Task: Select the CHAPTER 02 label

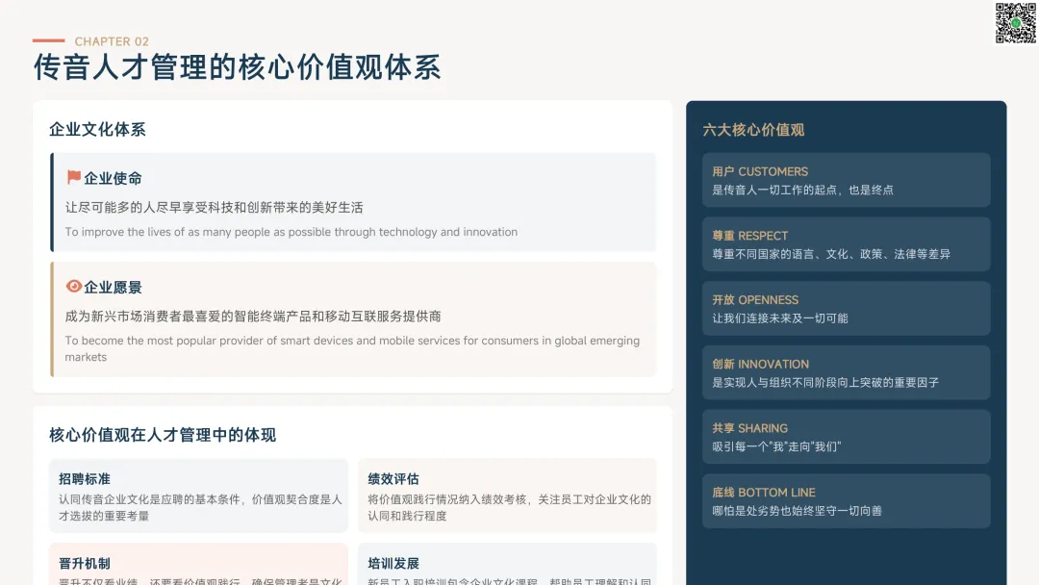Action: coord(112,41)
